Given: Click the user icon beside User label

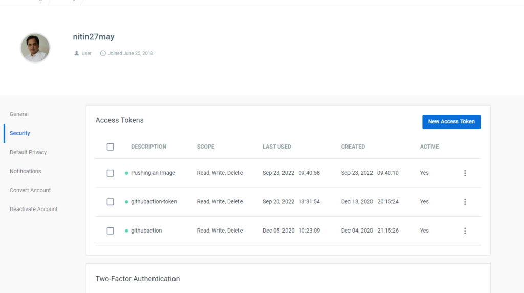Looking at the screenshot, I should [77, 53].
